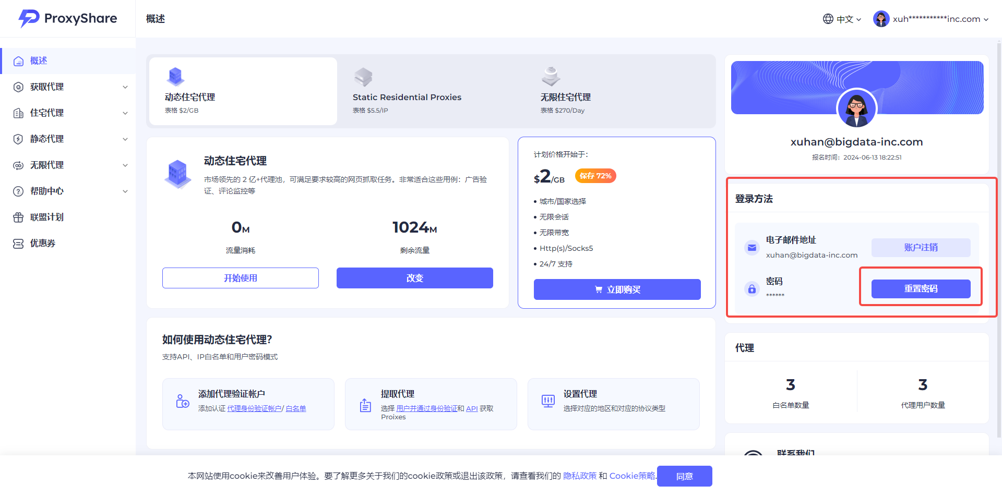Open the 用户并通过身份验证 link

tap(427, 409)
